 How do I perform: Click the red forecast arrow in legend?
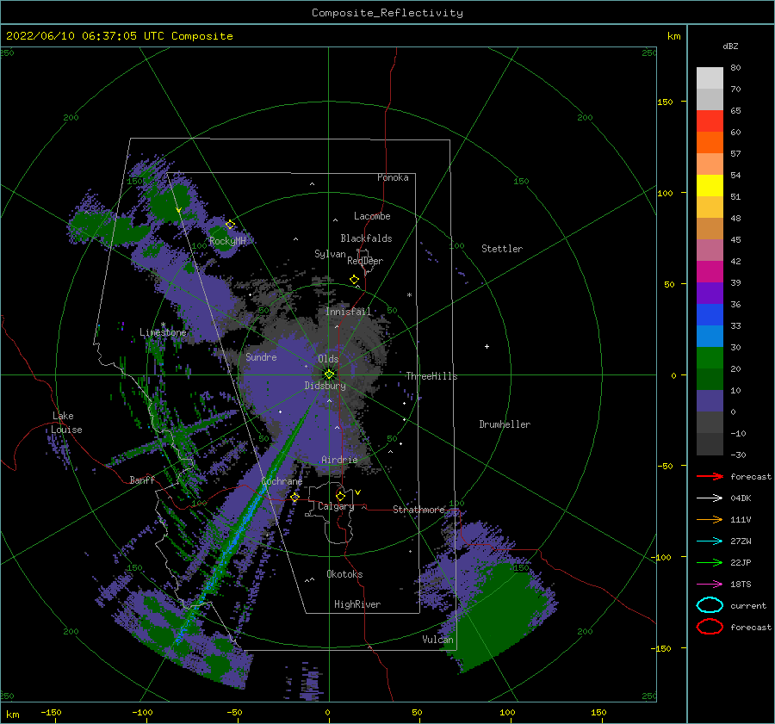point(710,476)
